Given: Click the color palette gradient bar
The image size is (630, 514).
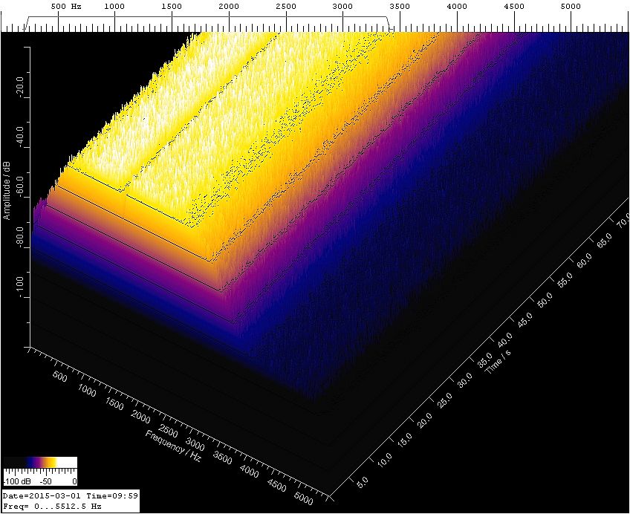Looking at the screenshot, I should point(39,462).
